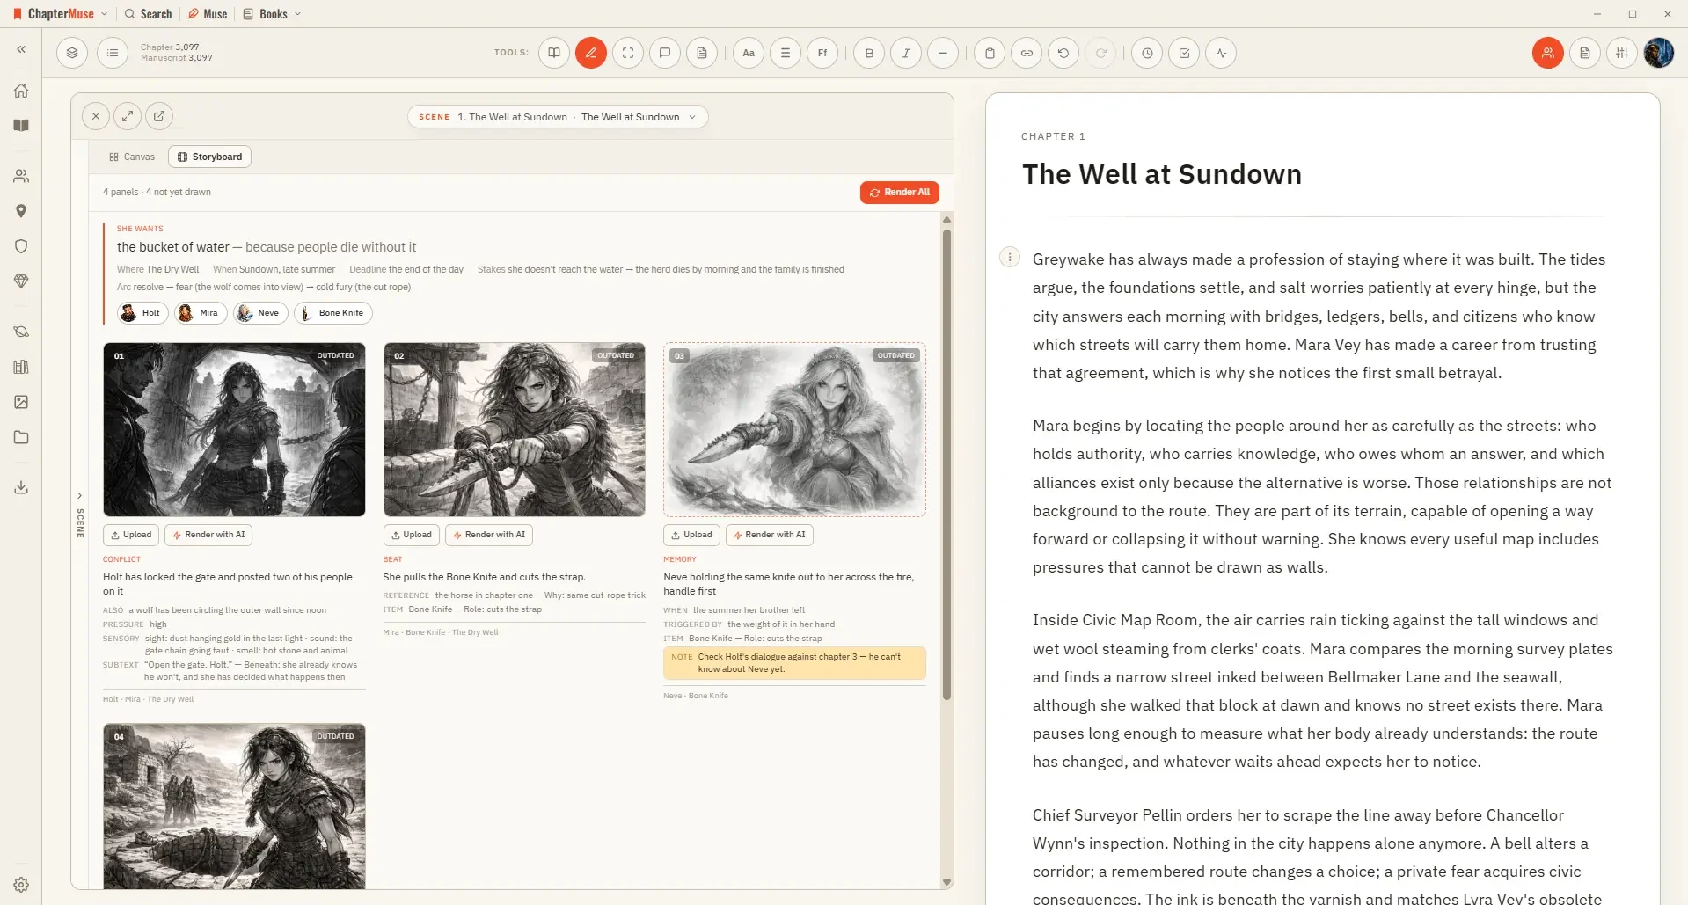The image size is (1688, 905).
Task: Switch to the Canvas tab
Action: (132, 157)
